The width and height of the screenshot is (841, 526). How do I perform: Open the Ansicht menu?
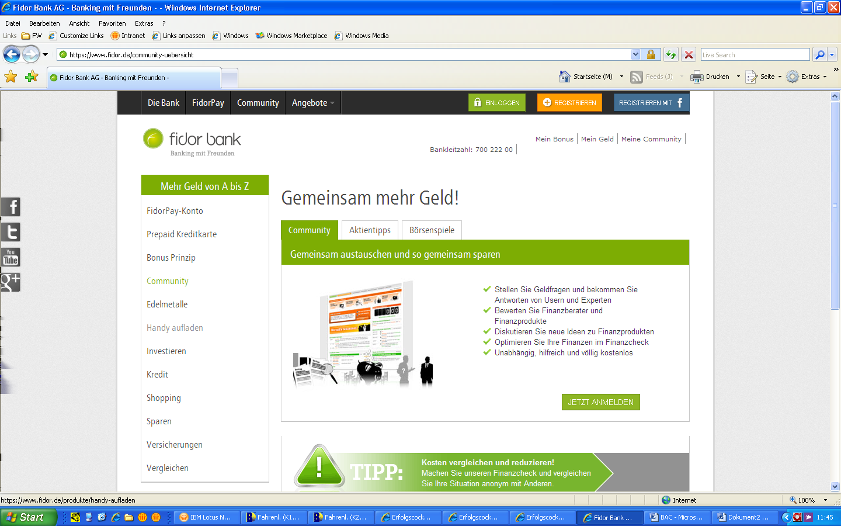pos(79,23)
